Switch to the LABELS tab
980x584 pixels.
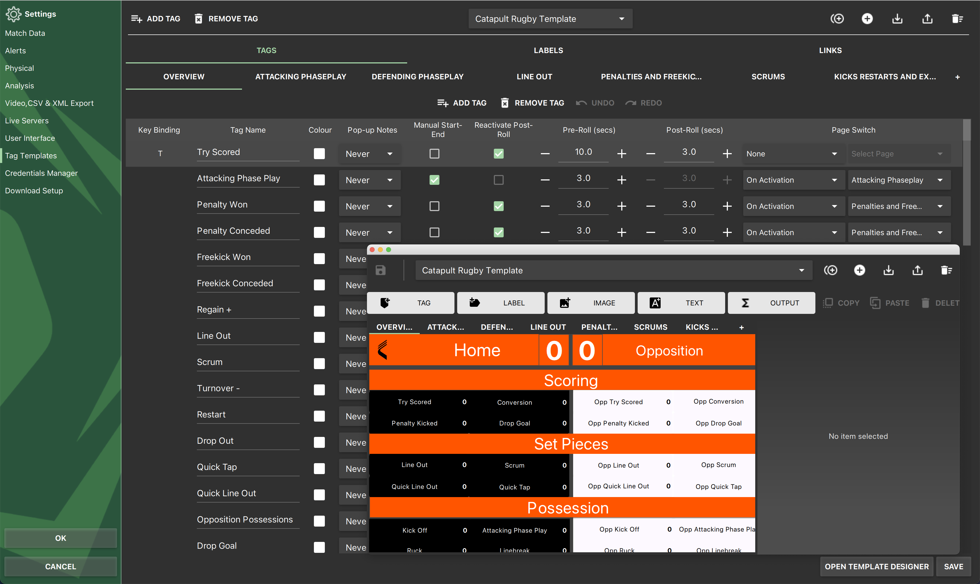coord(548,50)
